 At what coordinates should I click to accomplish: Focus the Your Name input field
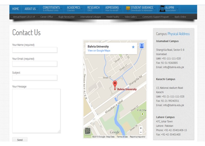pyautogui.click(x=35, y=50)
